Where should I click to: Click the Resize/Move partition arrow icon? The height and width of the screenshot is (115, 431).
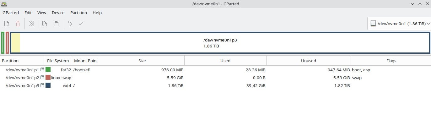pos(31,24)
